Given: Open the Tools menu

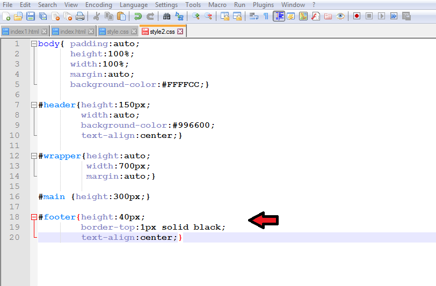Looking at the screenshot, I should click(193, 5).
